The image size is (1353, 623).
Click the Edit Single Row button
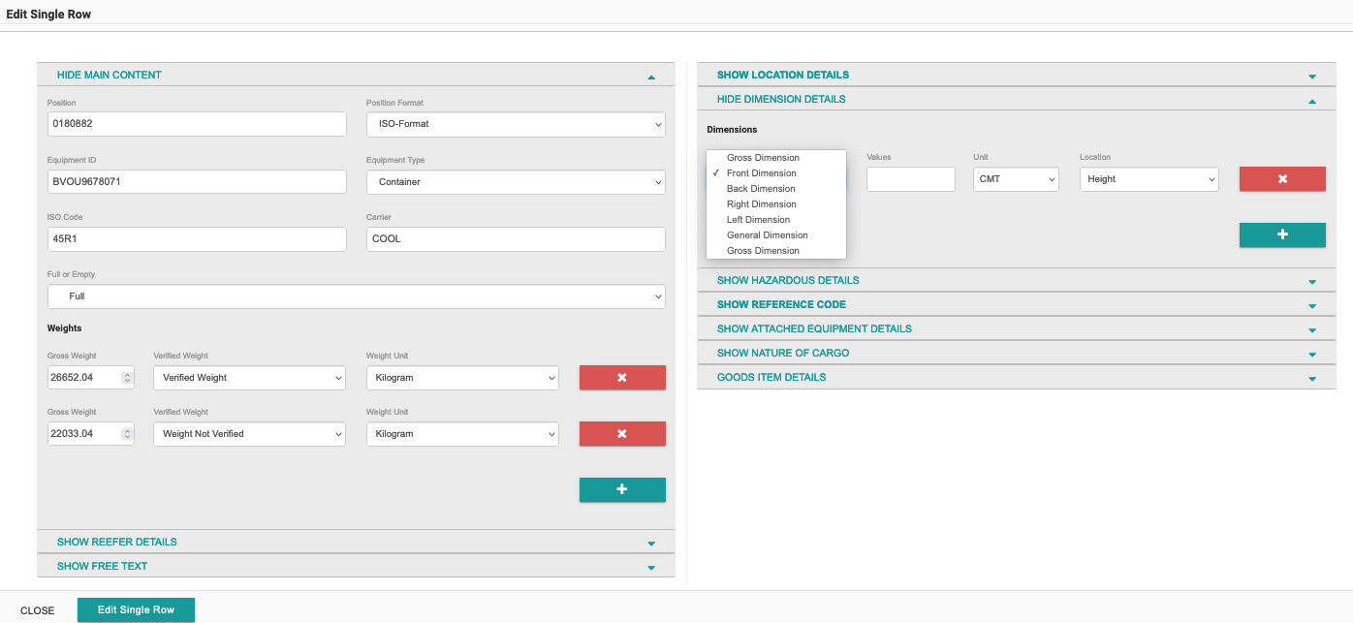point(136,609)
